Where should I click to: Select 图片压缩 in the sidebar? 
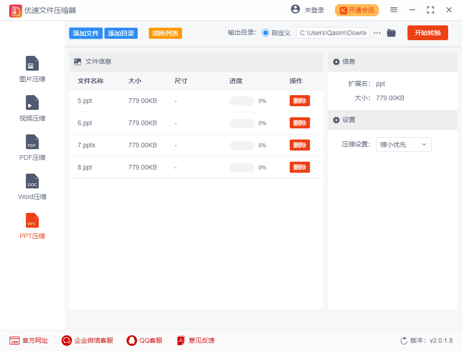pos(32,68)
